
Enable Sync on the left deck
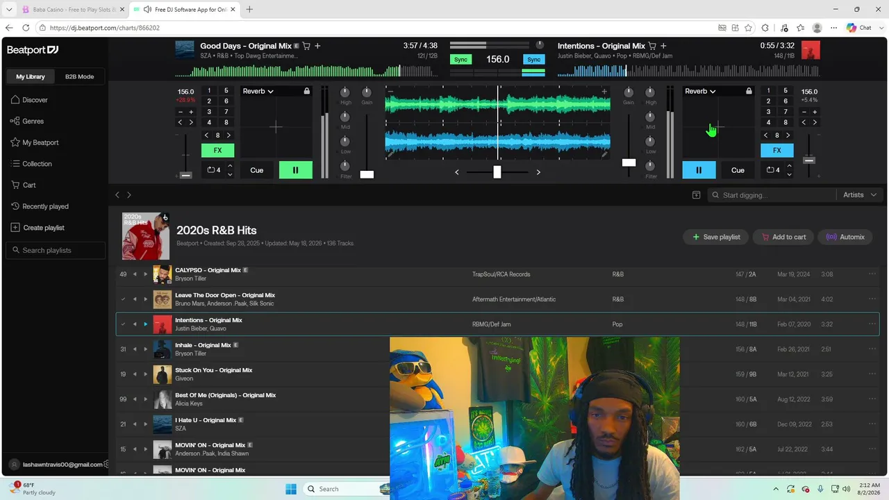[460, 60]
